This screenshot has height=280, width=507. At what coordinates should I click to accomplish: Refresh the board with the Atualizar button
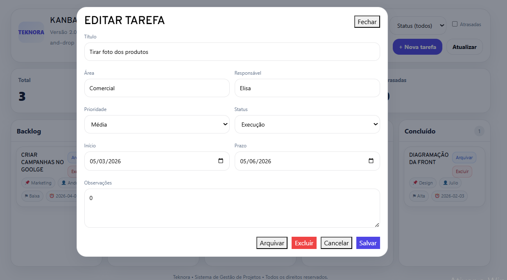click(464, 47)
